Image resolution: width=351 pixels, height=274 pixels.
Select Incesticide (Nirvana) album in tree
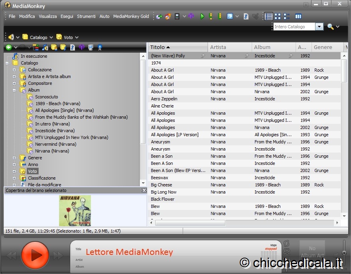pyautogui.click(x=55, y=131)
